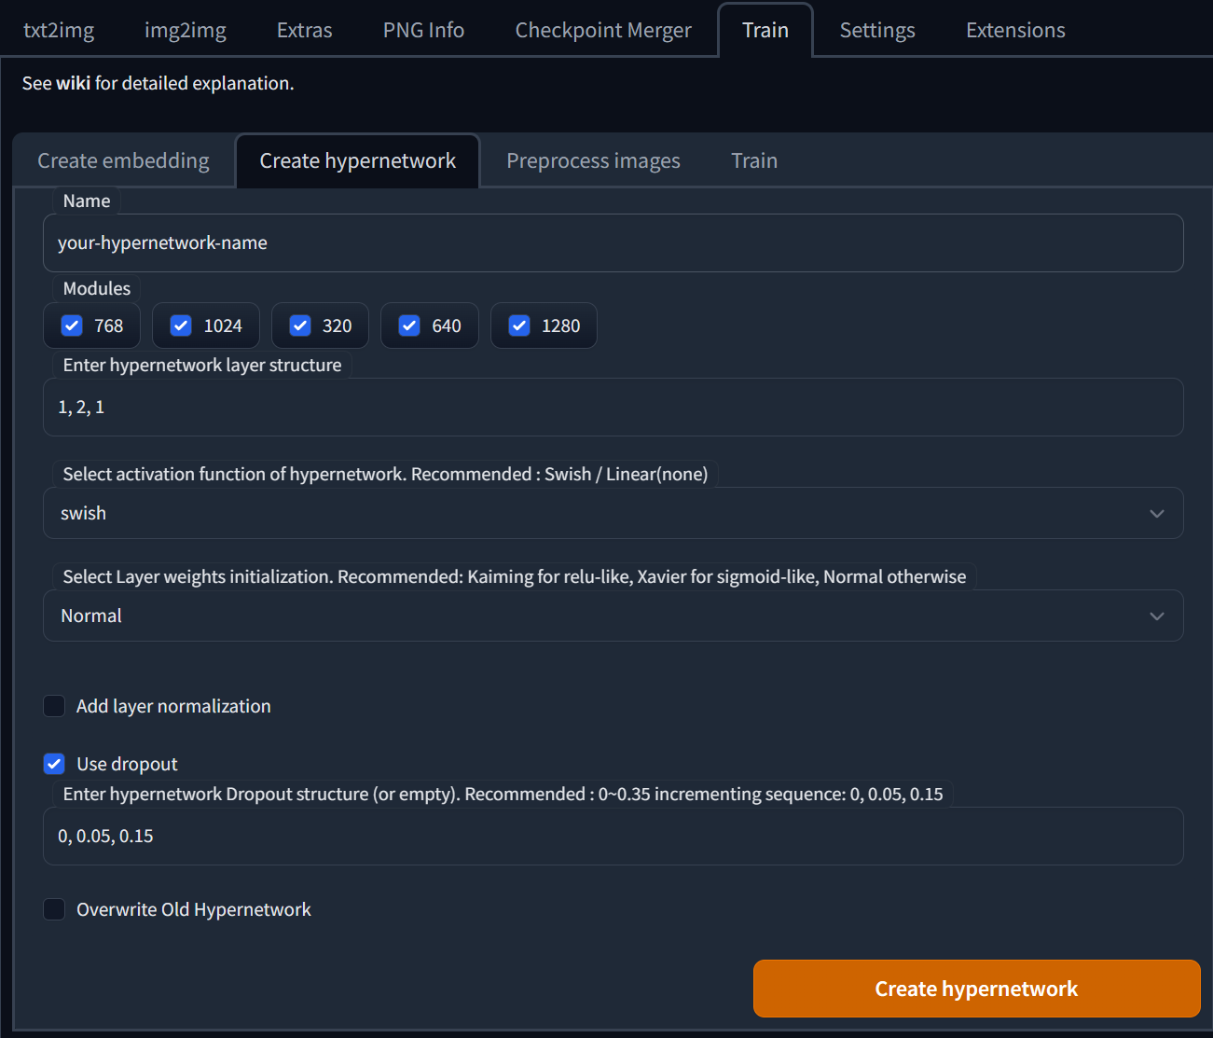Image resolution: width=1213 pixels, height=1038 pixels.
Task: Go to the txt2img tab
Action: click(59, 30)
